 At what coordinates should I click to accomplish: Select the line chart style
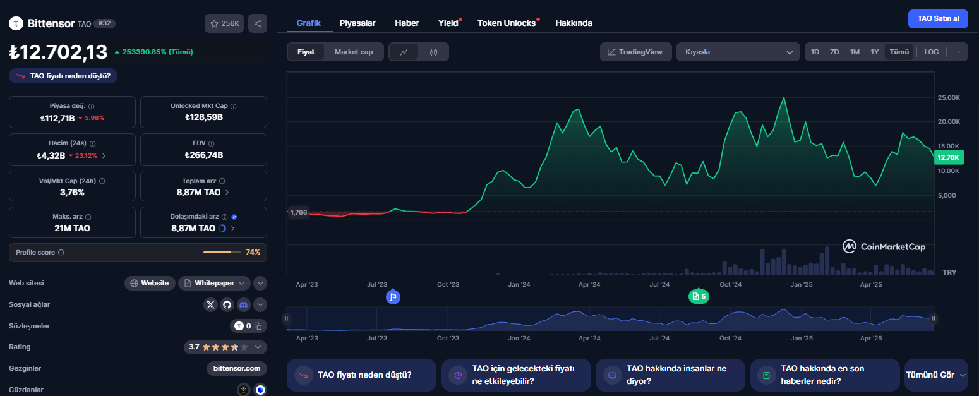click(404, 52)
